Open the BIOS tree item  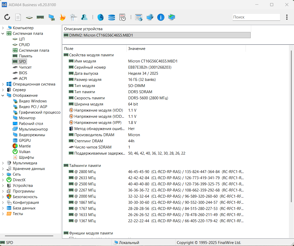(x=23, y=73)
